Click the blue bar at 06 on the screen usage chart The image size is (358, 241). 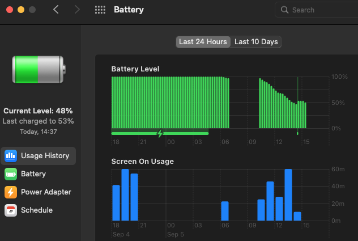coord(225,211)
